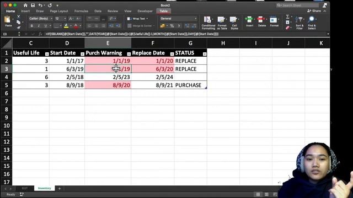Image resolution: width=353 pixels, height=198 pixels.
Task: Cut selection with the scissors icon
Action: (18, 16)
